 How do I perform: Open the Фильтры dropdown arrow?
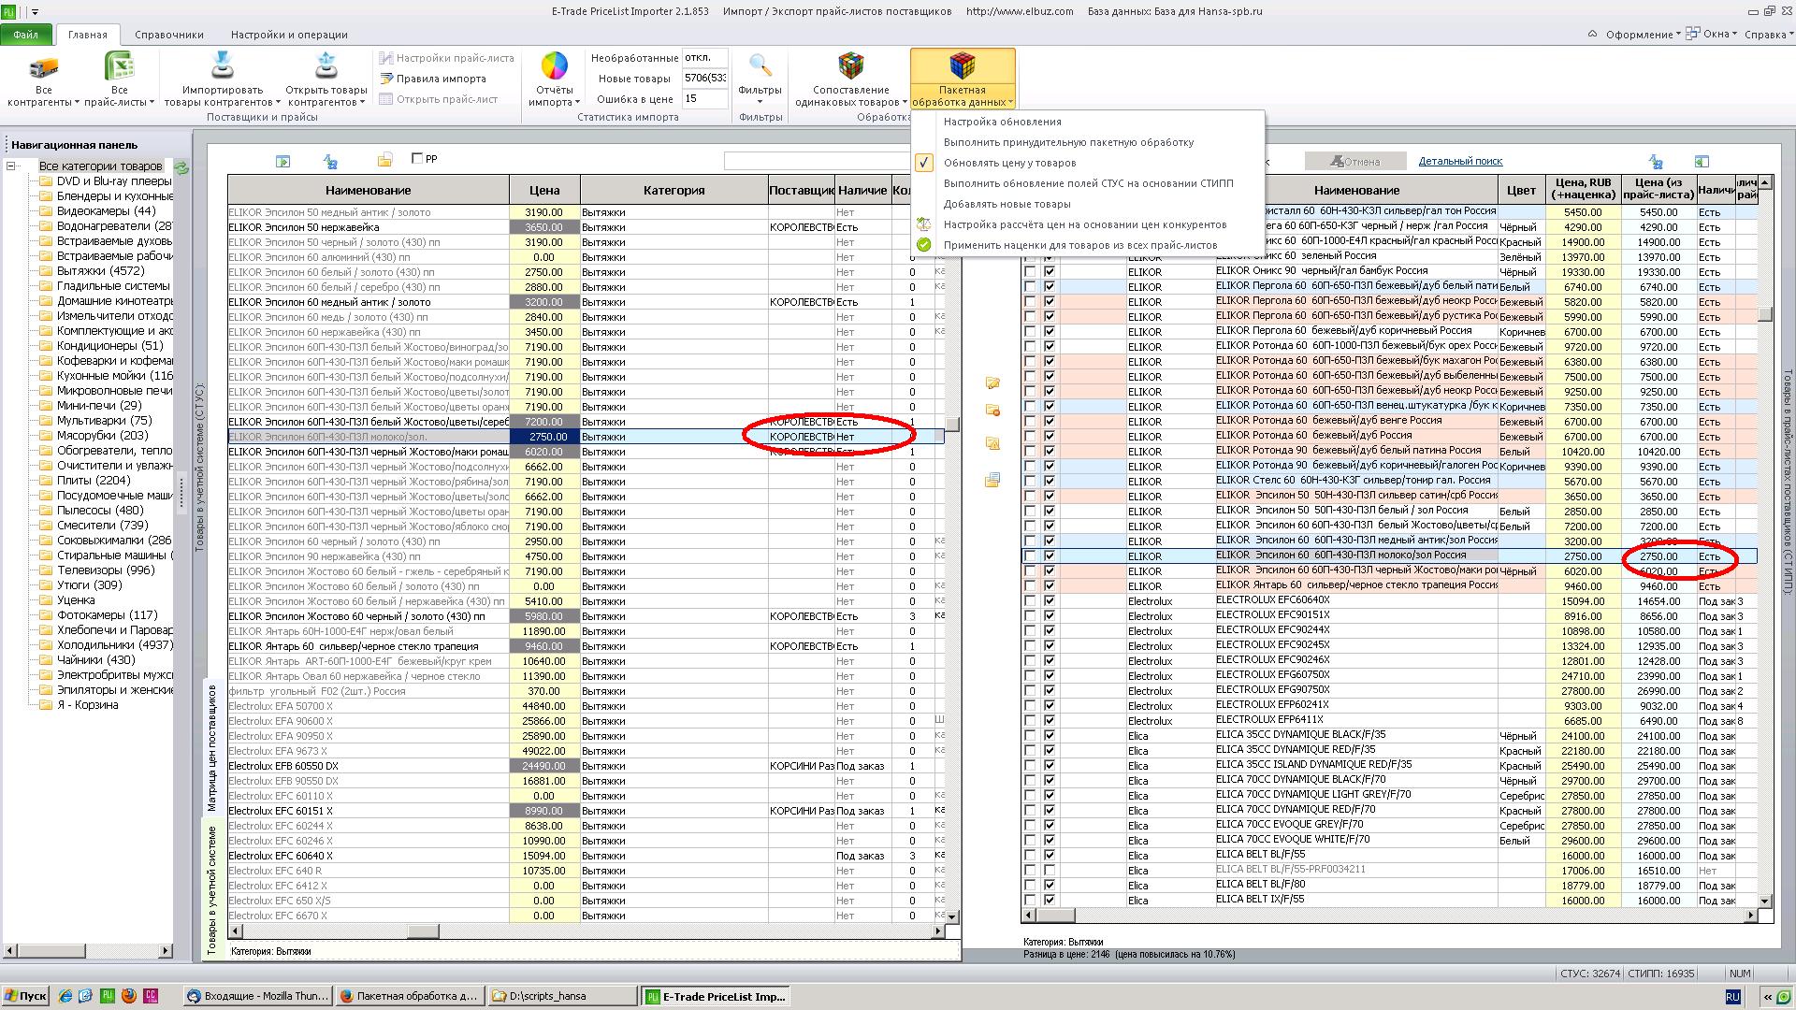760,102
